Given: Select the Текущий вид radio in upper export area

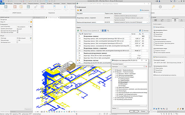Looking at the screenshot, I should click(x=154, y=34).
